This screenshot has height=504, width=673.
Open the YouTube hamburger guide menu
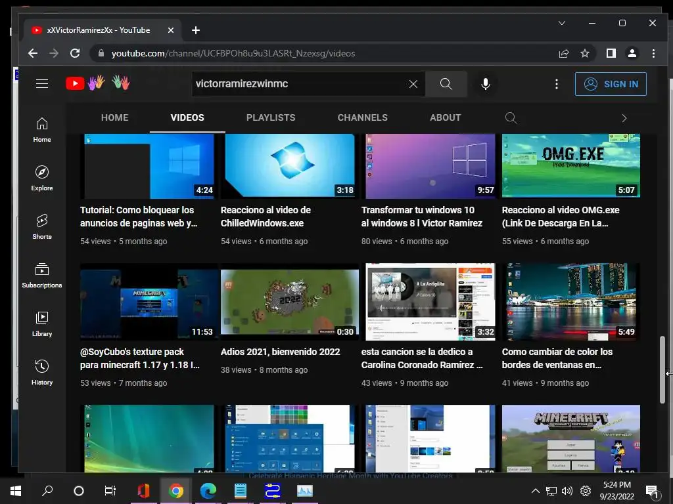(x=42, y=83)
